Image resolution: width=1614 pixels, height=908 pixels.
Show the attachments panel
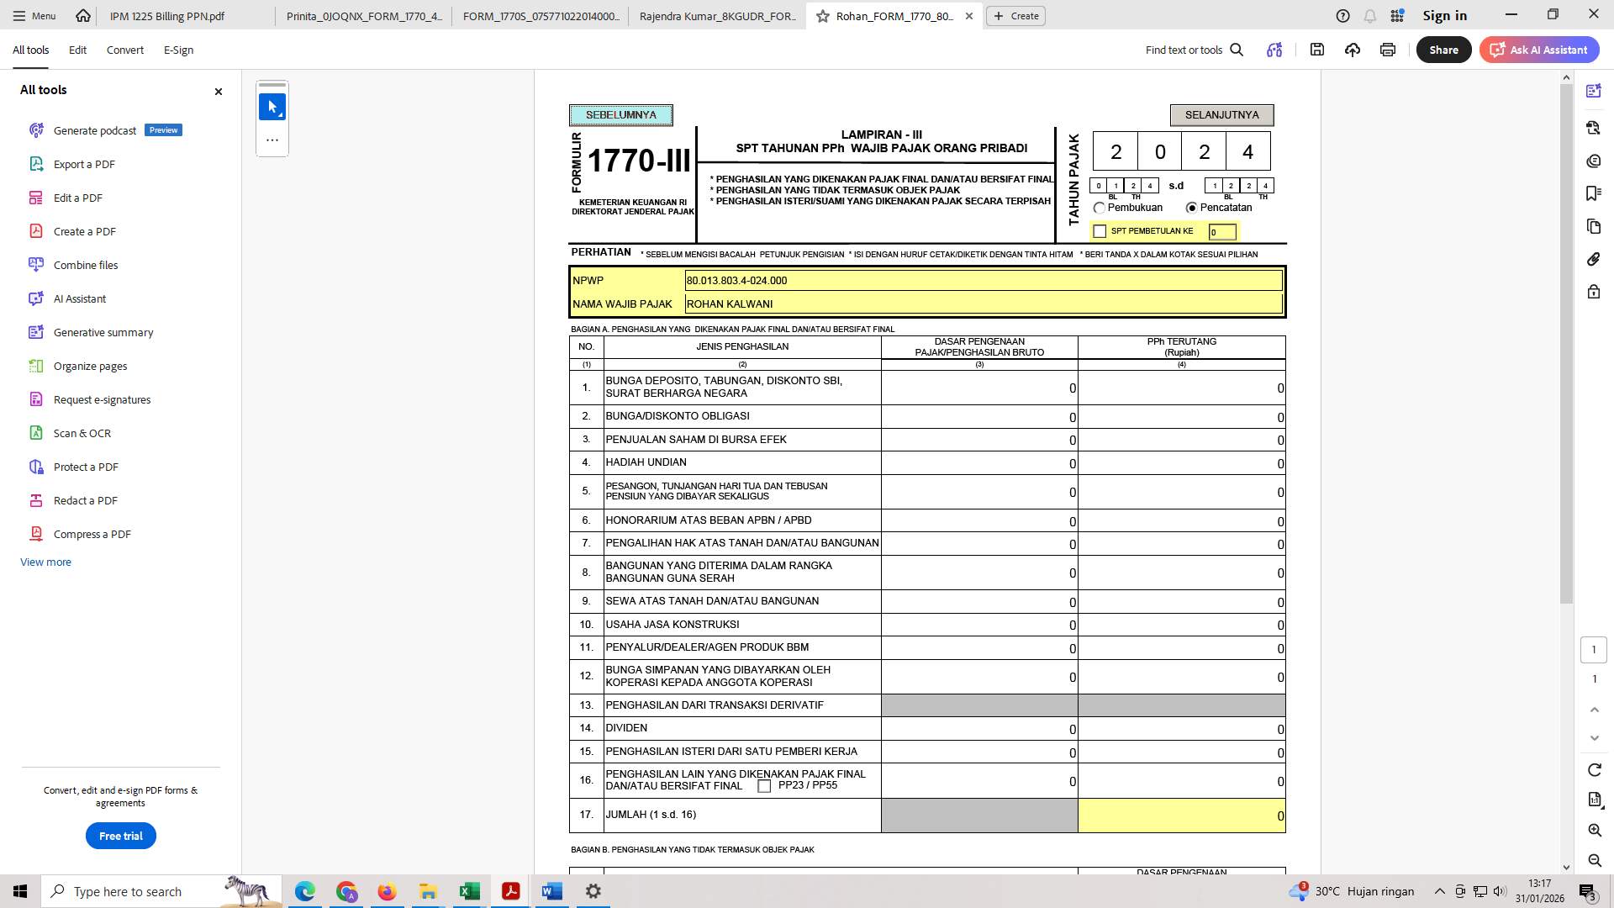tap(1594, 259)
